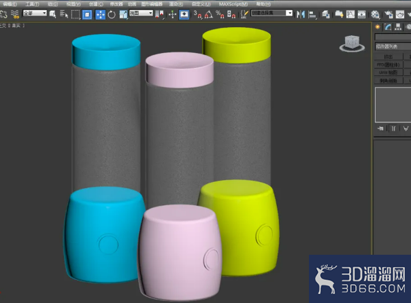Toggle Show End Result button
411x303 pixels.
click(x=393, y=128)
